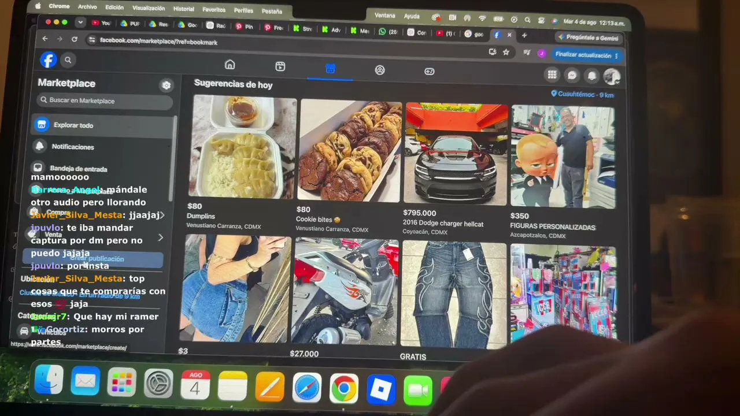The height and width of the screenshot is (416, 740).
Task: Go to Facebook Home feed icon
Action: [x=230, y=65]
